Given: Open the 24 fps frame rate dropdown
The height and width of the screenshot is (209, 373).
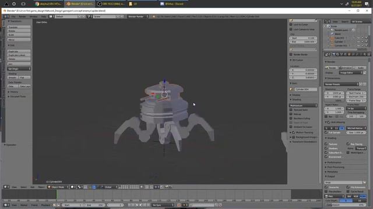Looking at the screenshot, I should click(356, 109).
